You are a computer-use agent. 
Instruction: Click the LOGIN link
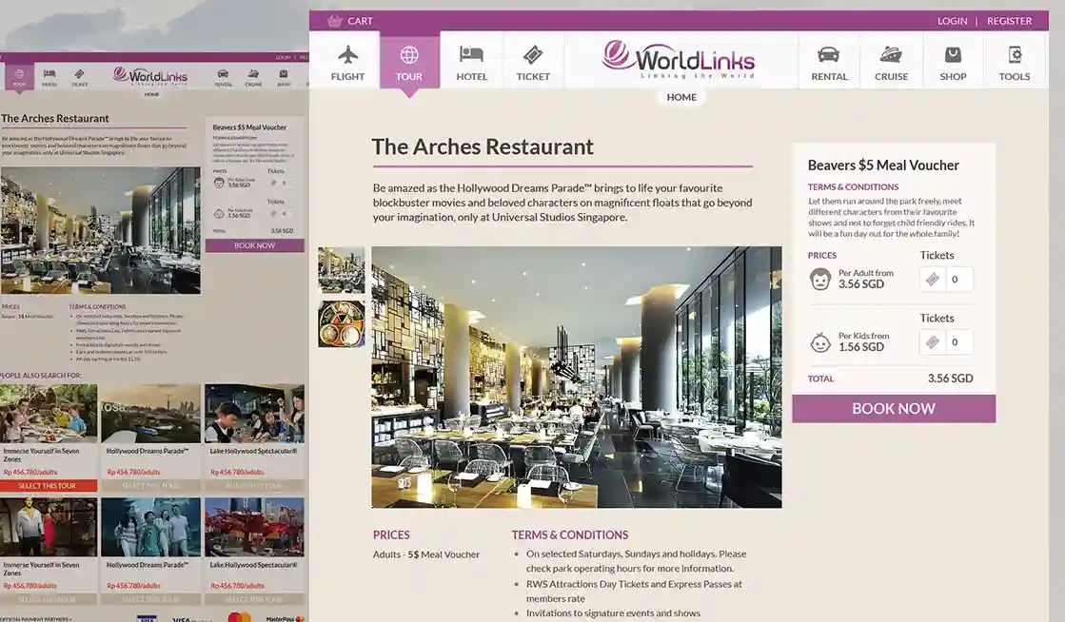point(953,21)
